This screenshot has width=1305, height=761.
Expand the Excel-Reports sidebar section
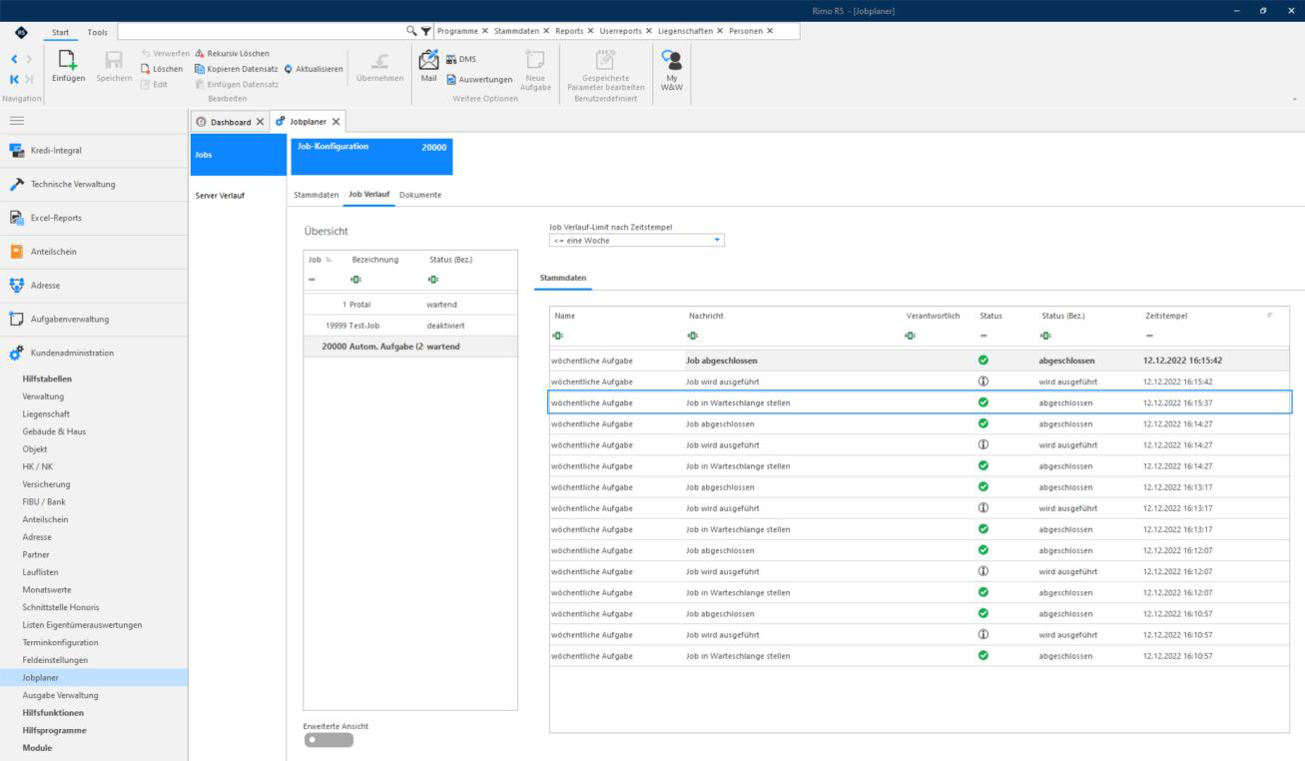coord(94,218)
